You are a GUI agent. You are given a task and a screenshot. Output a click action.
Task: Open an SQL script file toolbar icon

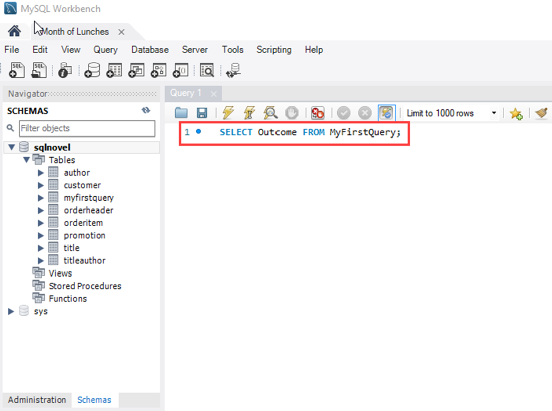click(39, 70)
